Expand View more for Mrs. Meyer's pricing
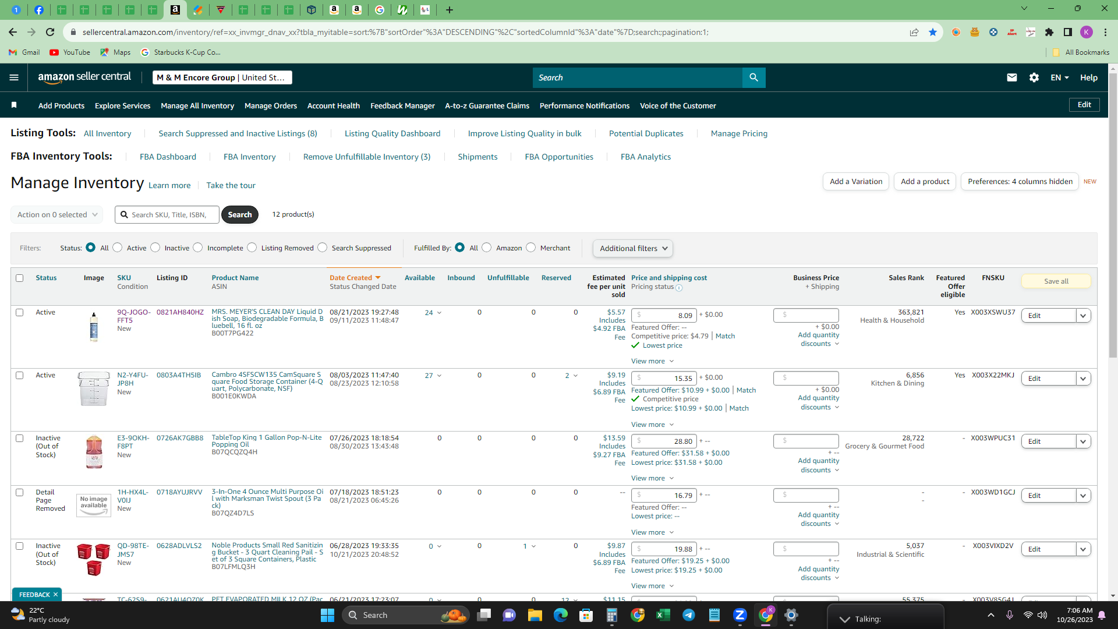This screenshot has width=1118, height=629. pos(652,361)
